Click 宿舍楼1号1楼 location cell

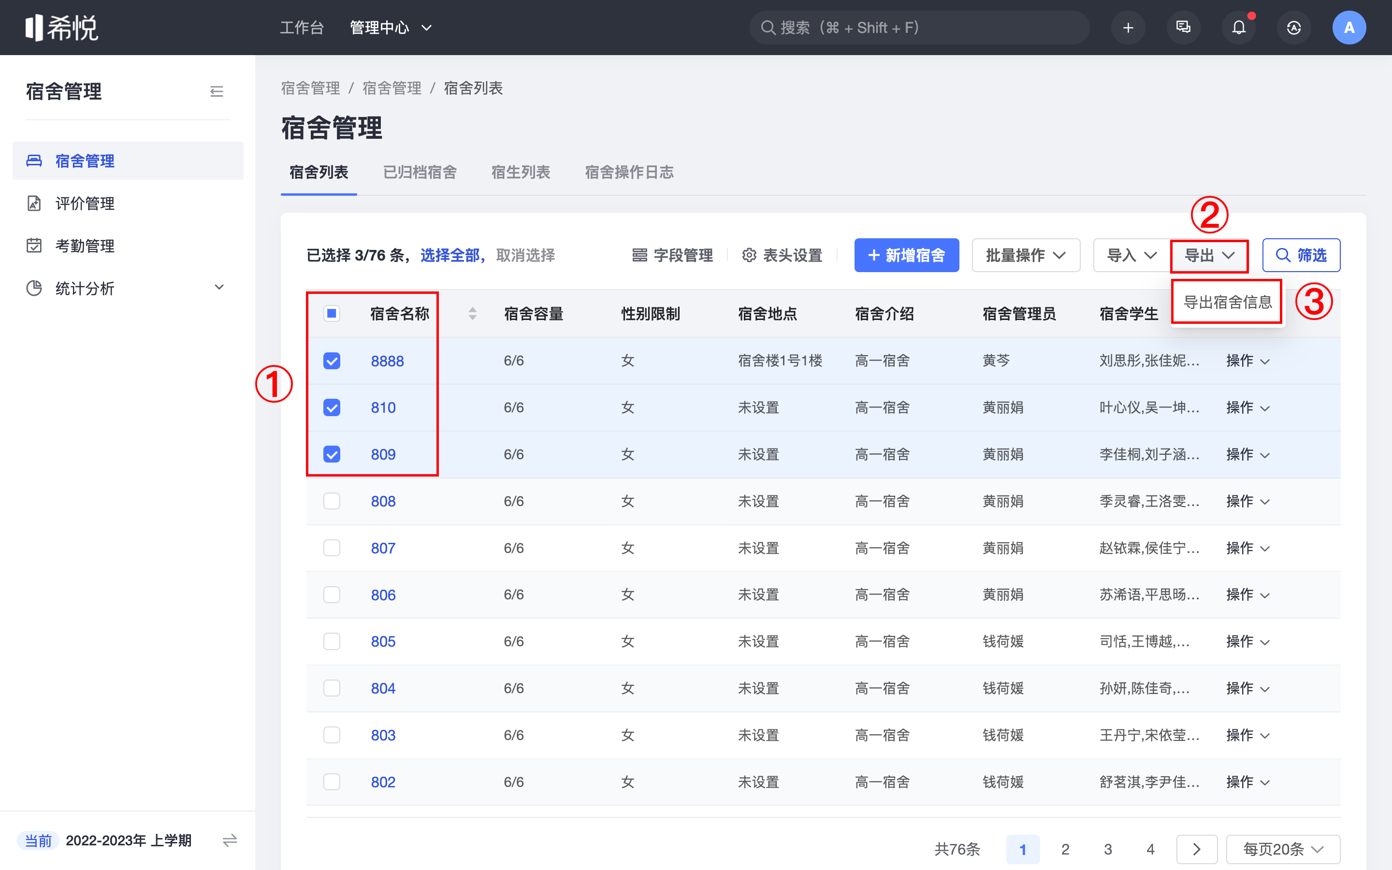pyautogui.click(x=780, y=361)
